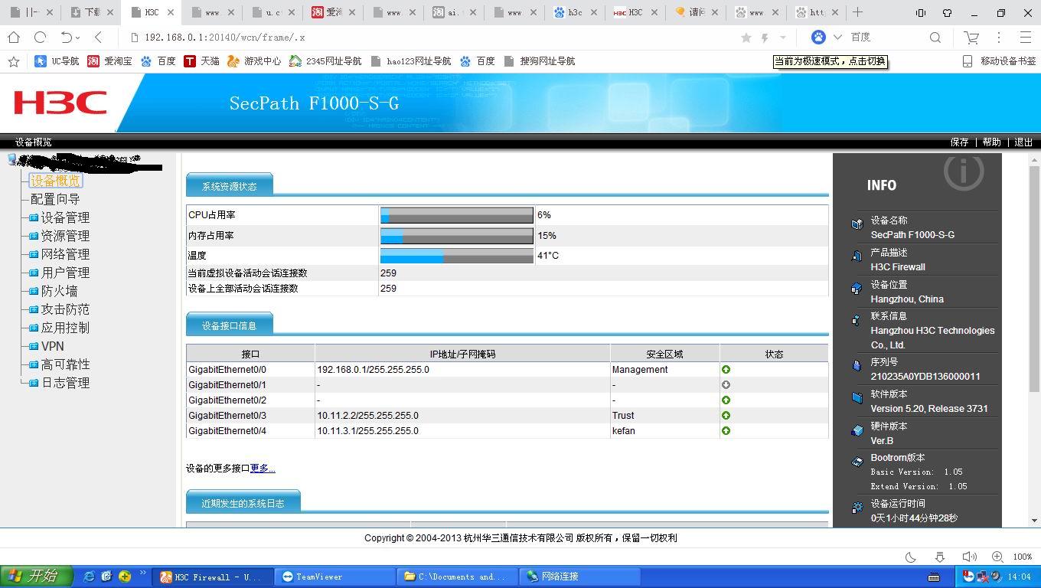
Task: Click the page scrollbar down arrow
Action: [x=1035, y=521]
